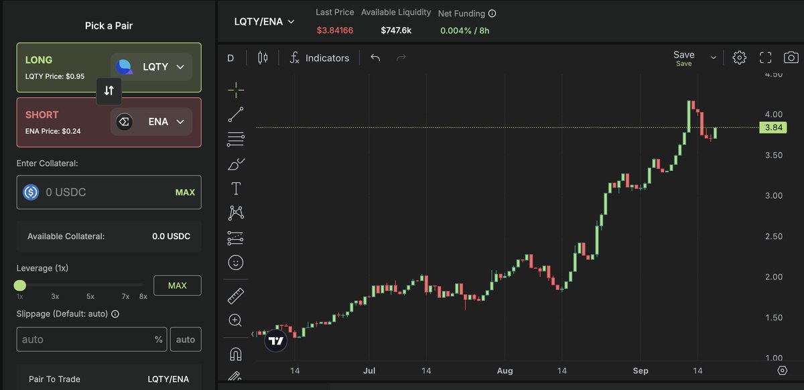Viewport: 804px width, 390px height.
Task: Set the leverage slider to 3x
Action: click(x=55, y=296)
